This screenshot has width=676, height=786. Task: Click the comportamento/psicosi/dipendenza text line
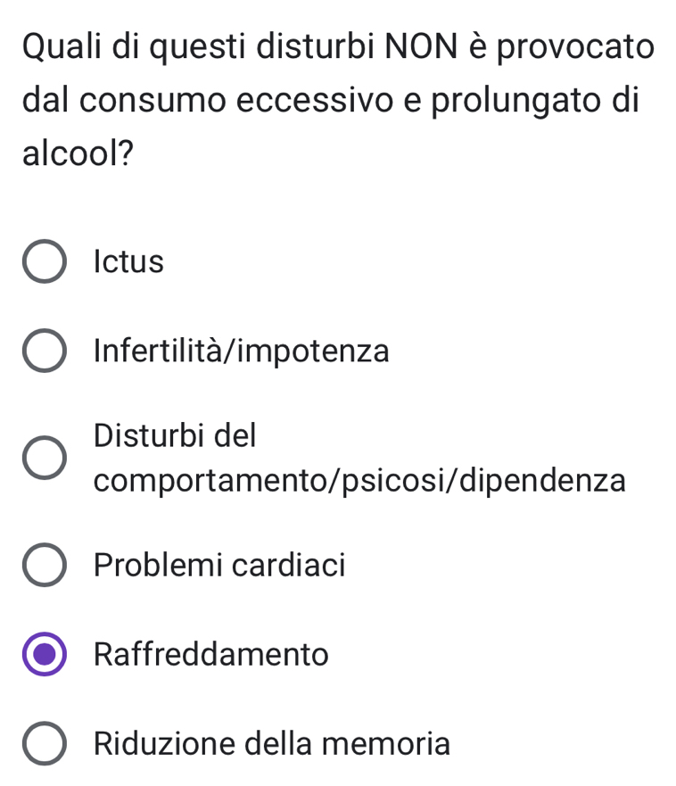359,481
